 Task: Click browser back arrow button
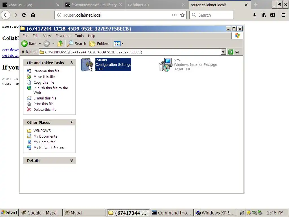click(x=6, y=15)
